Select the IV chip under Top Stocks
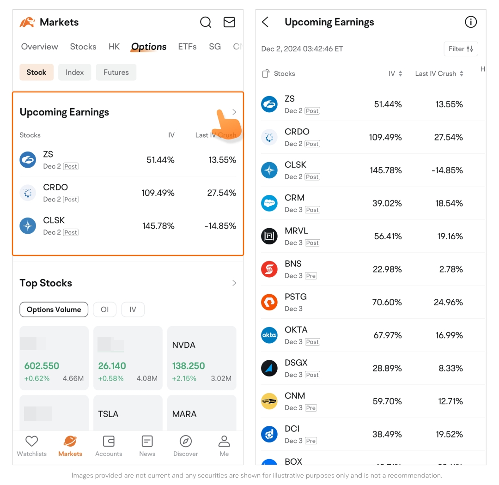This screenshot has width=499, height=485. click(133, 309)
